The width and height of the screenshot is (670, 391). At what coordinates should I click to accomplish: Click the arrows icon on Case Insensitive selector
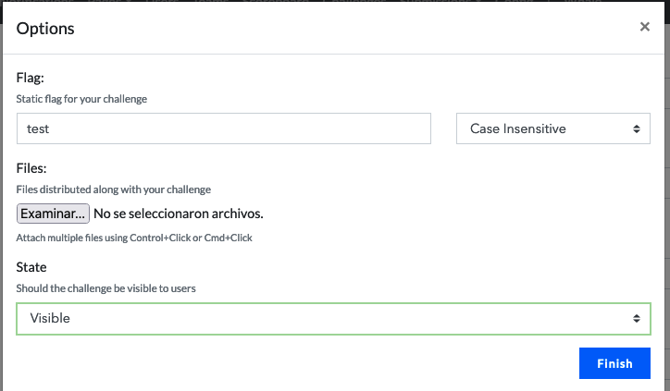(637, 128)
